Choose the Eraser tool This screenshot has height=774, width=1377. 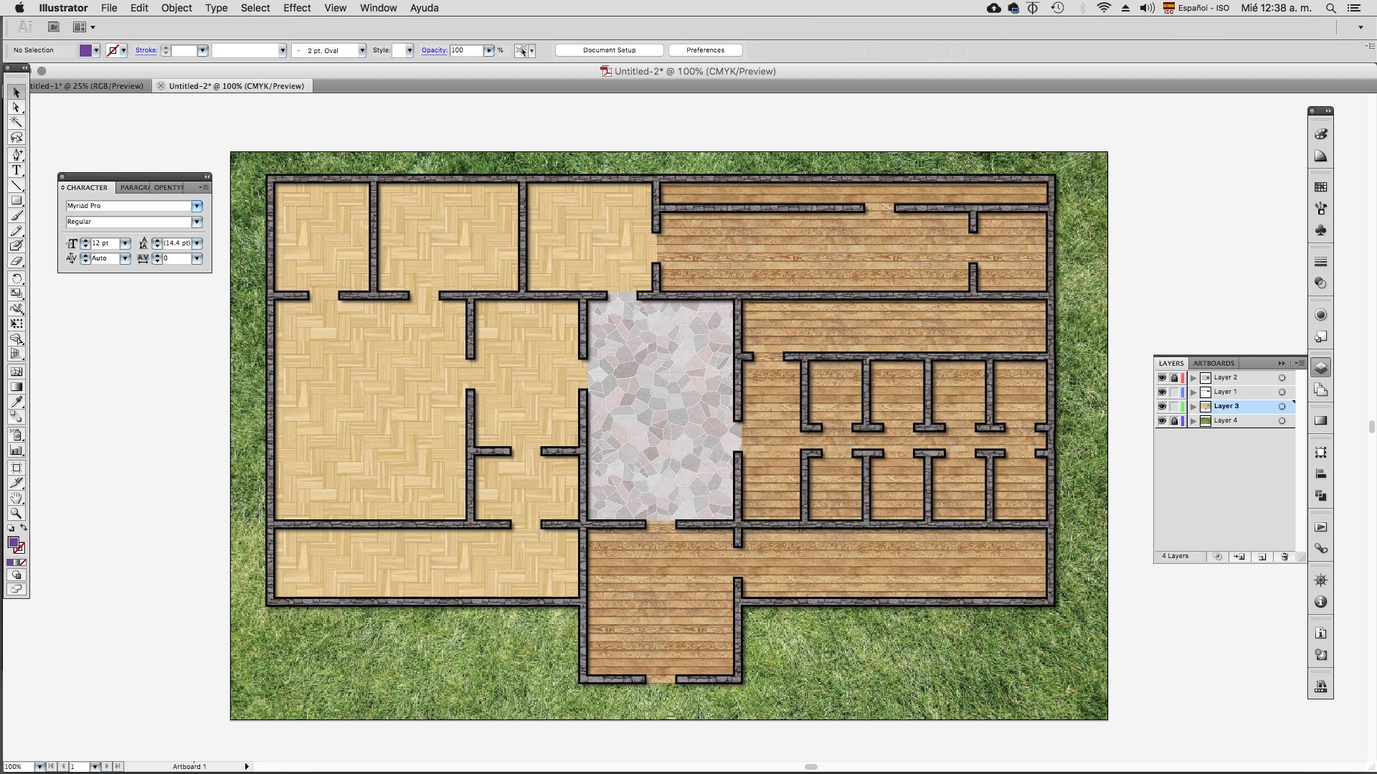(x=16, y=261)
